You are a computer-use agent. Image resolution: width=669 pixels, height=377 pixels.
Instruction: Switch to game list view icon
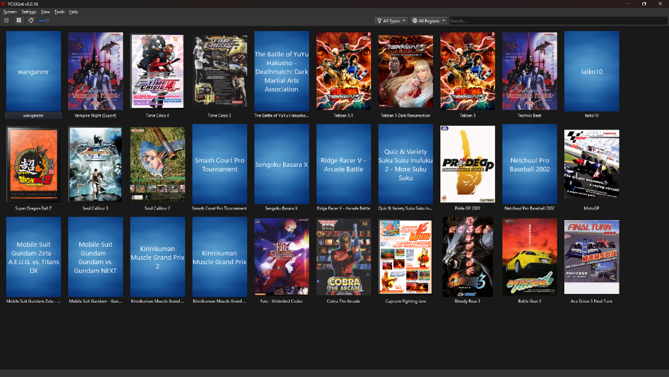point(6,20)
